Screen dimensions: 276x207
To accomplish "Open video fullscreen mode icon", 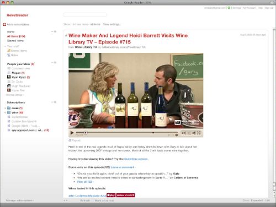I will [199, 133].
